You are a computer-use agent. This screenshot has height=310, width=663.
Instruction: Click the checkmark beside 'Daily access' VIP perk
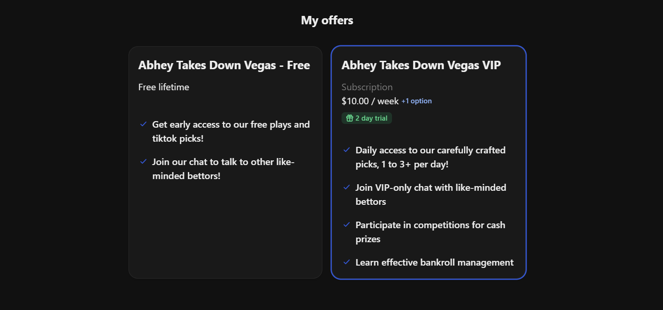click(x=347, y=150)
